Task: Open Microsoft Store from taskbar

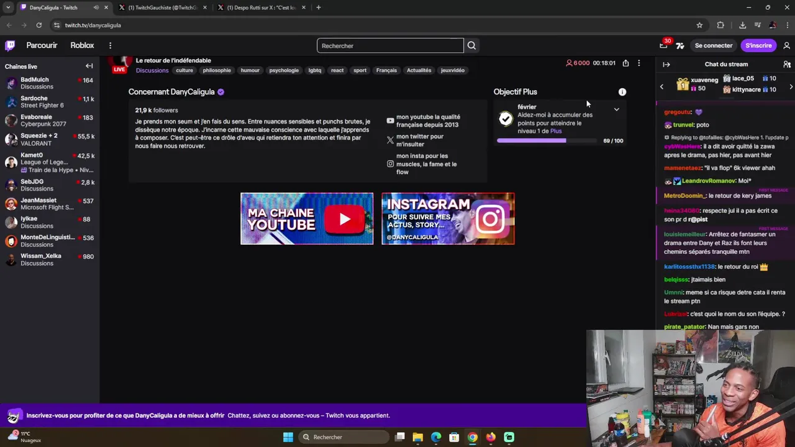Action: [454, 437]
